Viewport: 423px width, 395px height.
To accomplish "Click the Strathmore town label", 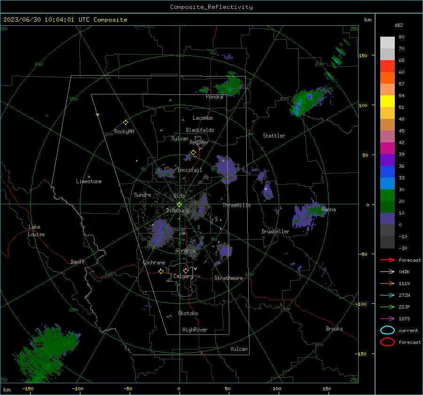I will coord(228,278).
